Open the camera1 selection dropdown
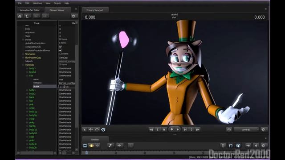This screenshot has width=285, height=160. click(x=246, y=129)
